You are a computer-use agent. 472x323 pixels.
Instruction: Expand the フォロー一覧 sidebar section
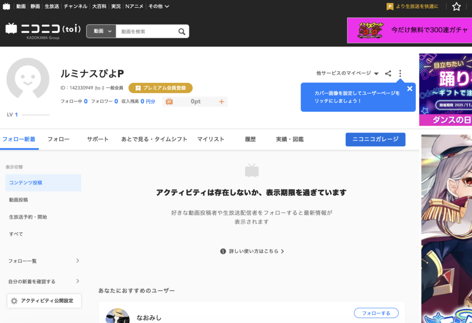77,261
